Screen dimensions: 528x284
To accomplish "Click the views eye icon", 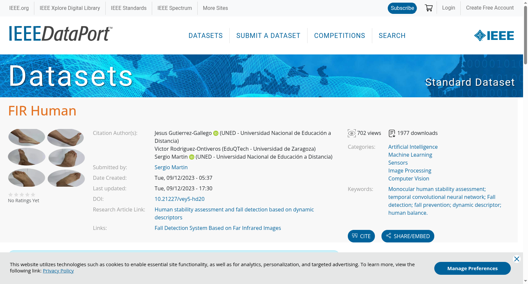I will (x=352, y=133).
